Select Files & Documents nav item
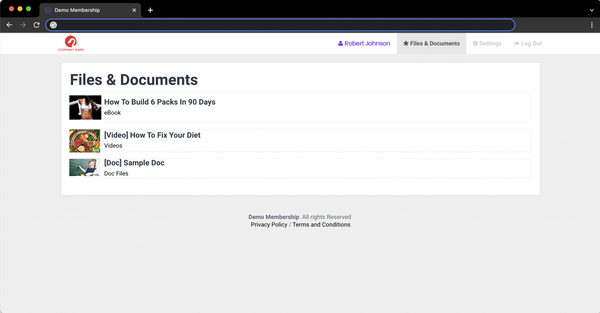Image resolution: width=600 pixels, height=313 pixels. point(431,43)
